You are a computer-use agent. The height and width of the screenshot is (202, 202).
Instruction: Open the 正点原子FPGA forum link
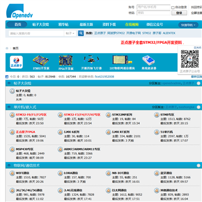pos(25,132)
